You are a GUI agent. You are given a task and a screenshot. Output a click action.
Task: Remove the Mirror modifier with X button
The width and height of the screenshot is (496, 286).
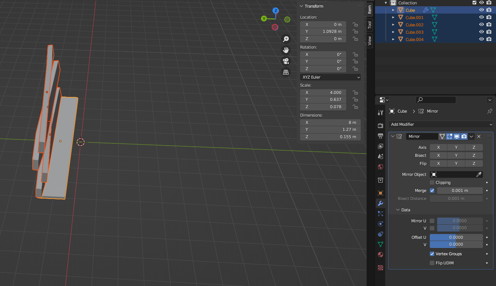(479, 136)
